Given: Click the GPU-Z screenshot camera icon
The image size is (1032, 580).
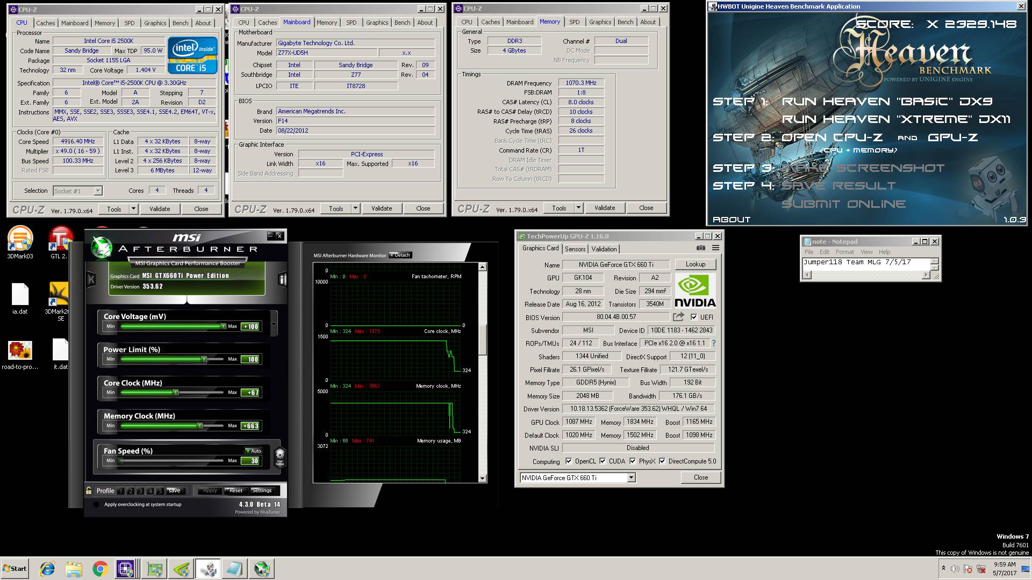Looking at the screenshot, I should pos(701,248).
